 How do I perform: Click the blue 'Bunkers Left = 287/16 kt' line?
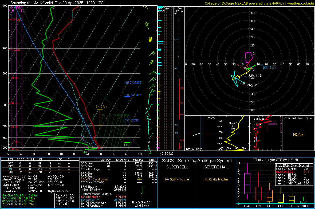(104, 200)
